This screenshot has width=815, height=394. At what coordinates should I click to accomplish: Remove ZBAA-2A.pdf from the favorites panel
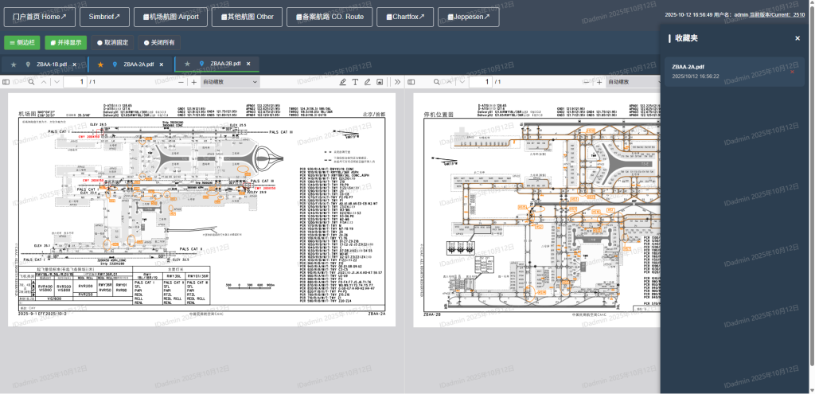(793, 72)
